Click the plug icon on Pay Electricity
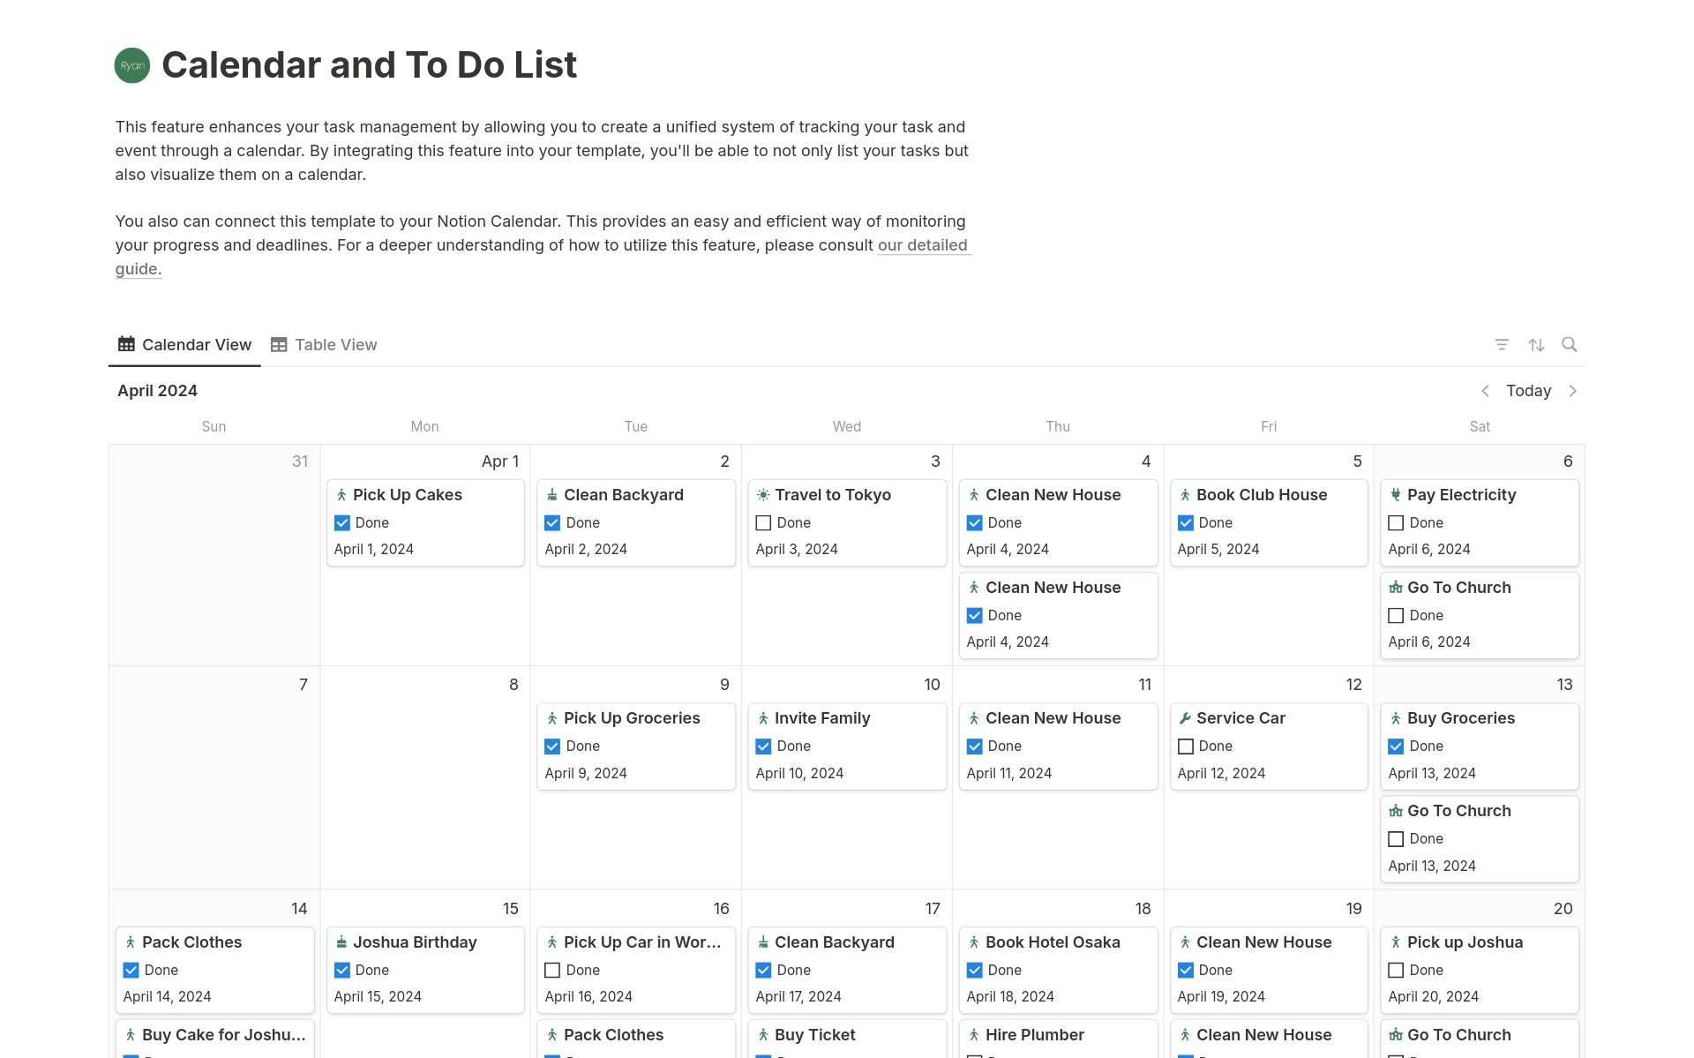1694x1058 pixels. (x=1396, y=495)
